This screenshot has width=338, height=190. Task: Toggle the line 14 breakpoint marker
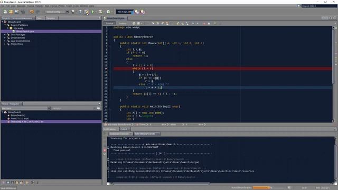[x=106, y=69]
